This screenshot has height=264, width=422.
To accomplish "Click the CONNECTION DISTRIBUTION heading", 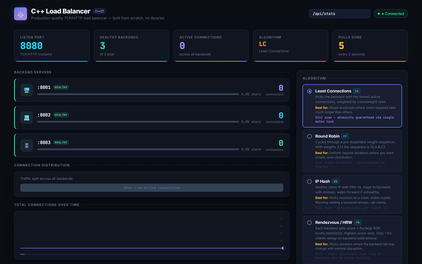I will tap(42, 165).
